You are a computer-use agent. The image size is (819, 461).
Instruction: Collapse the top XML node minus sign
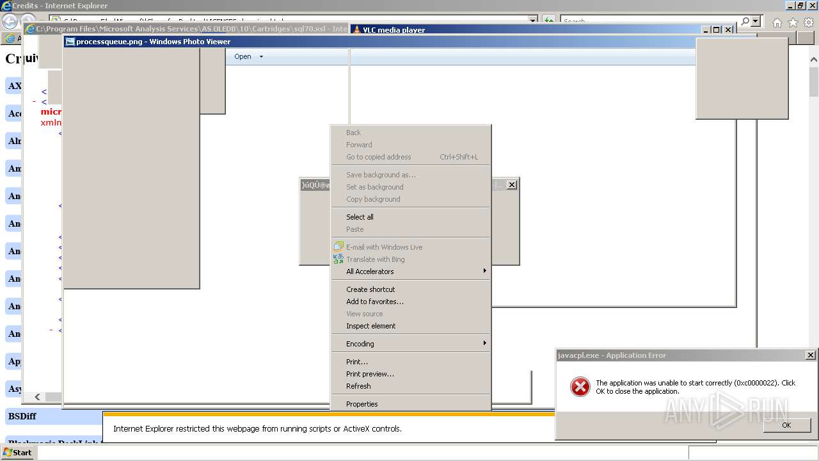pos(34,101)
